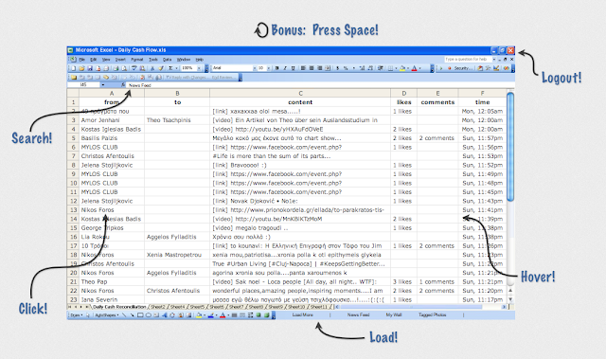Open the font size 10 dropdown

tap(269, 68)
